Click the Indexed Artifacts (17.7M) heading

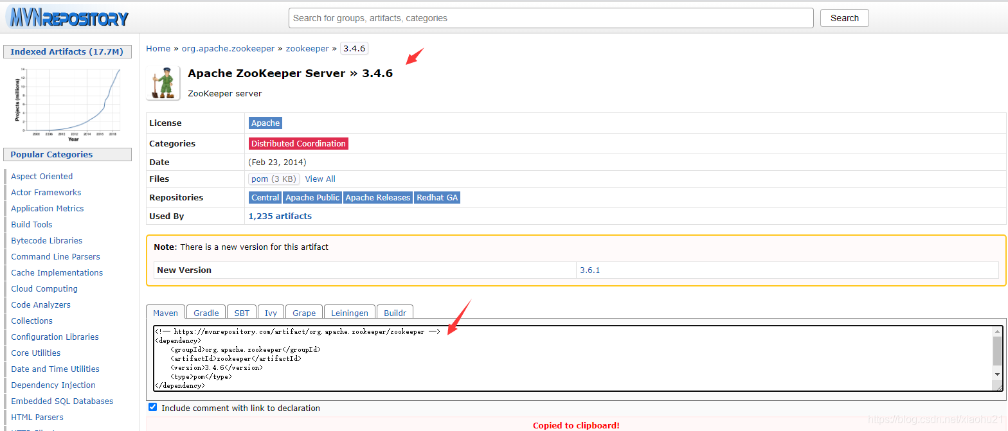pos(67,51)
